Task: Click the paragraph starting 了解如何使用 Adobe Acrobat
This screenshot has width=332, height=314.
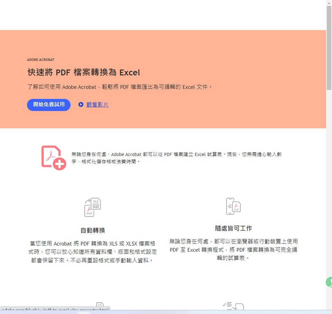Action: pyautogui.click(x=120, y=87)
